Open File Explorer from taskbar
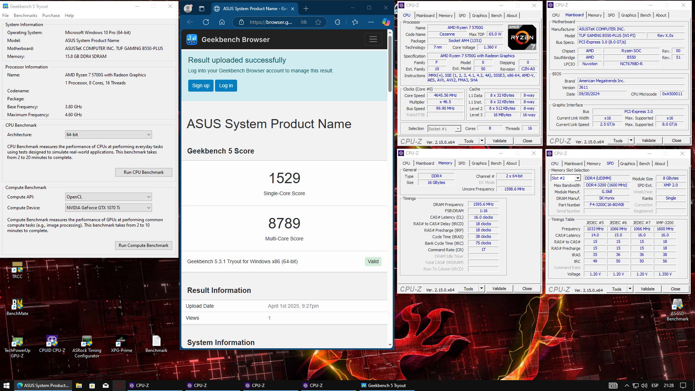Viewport: 695px width, 391px height. tap(79, 386)
